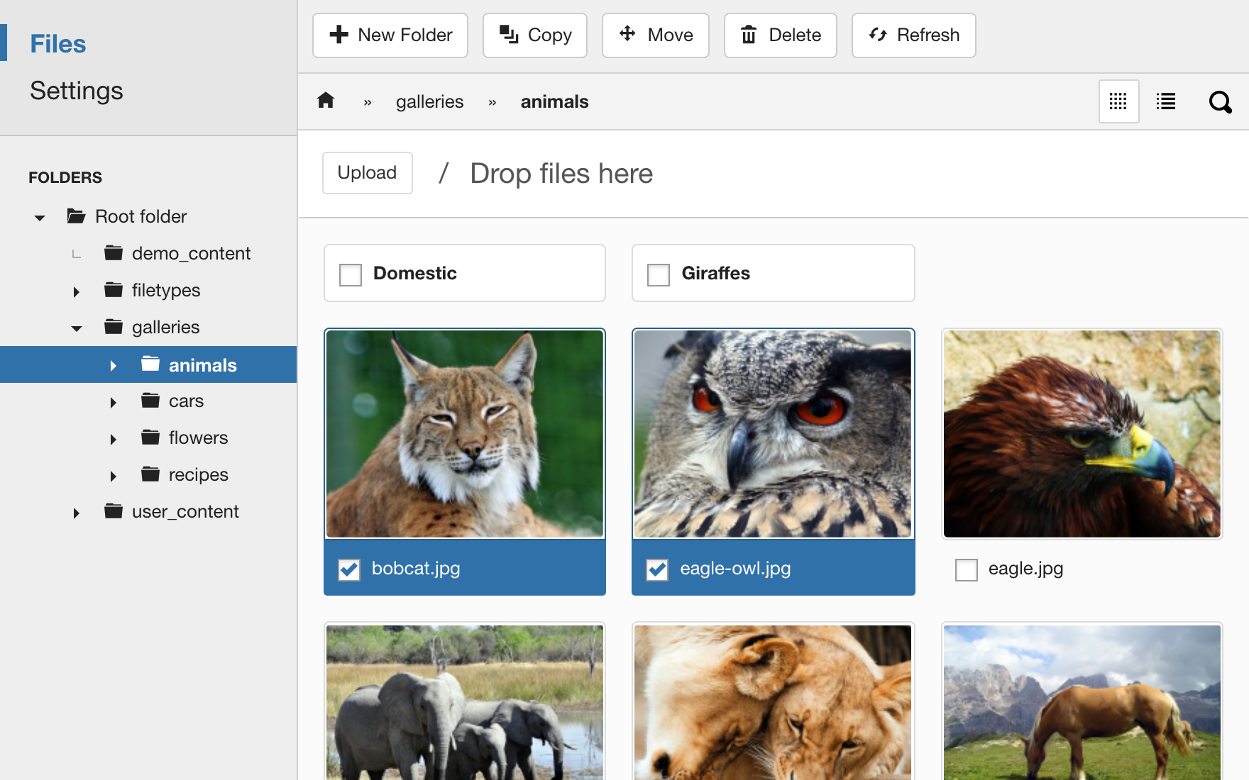Switch to list view icon
1249x780 pixels.
click(1165, 101)
